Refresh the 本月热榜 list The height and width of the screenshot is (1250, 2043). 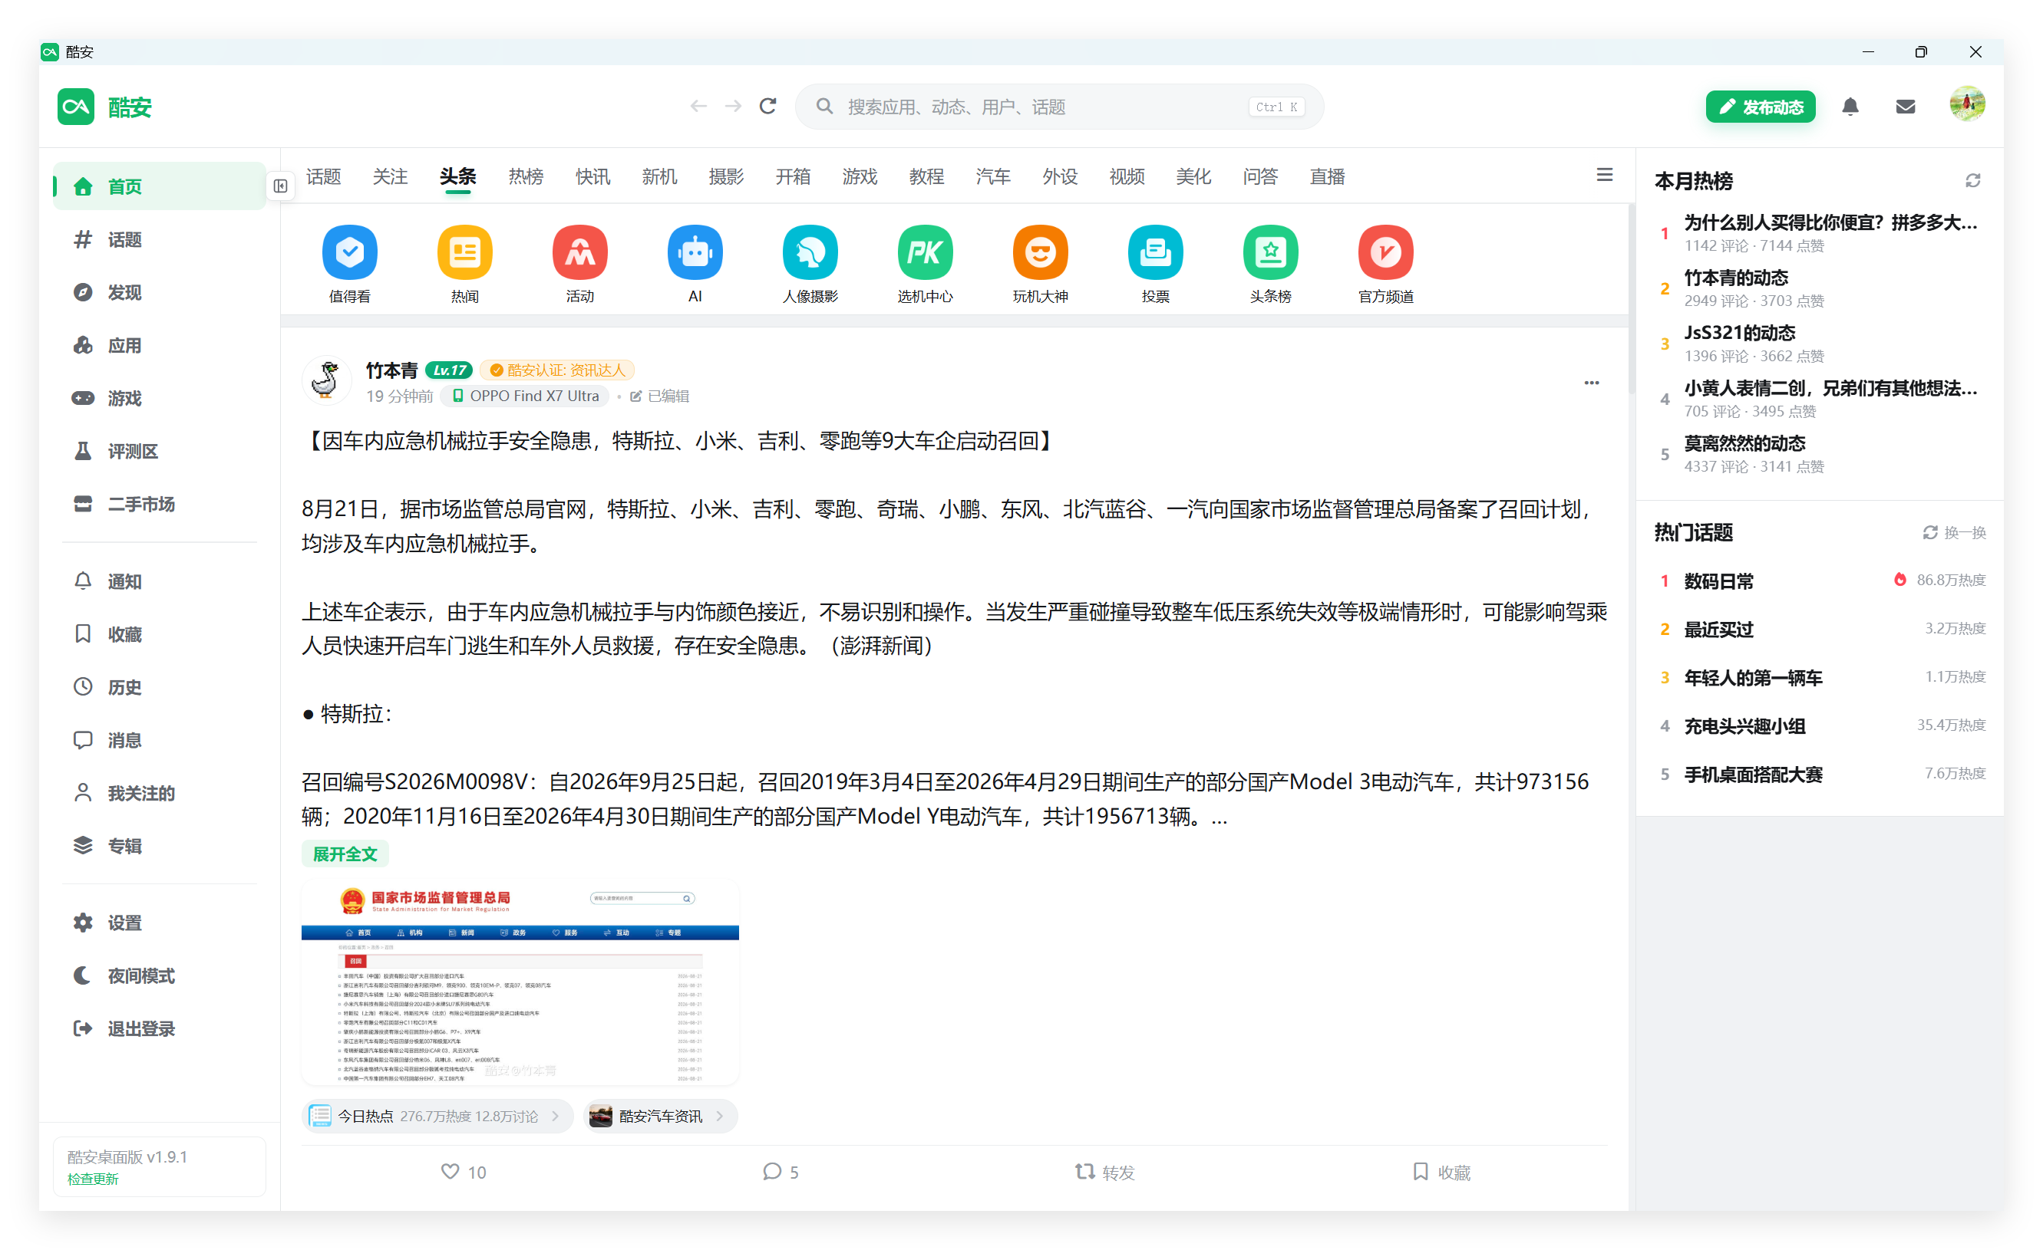1972,180
